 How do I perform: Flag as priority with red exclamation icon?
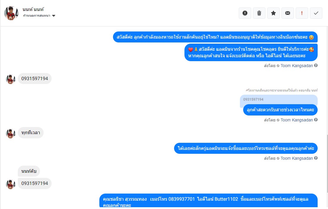point(302,13)
